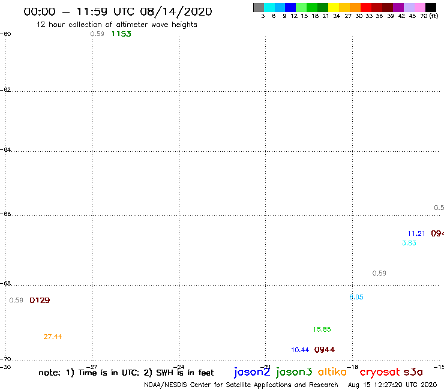The height and width of the screenshot is (390, 444).
Task: Click the bright red swatch in the color scale
Action: click(x=366, y=7)
